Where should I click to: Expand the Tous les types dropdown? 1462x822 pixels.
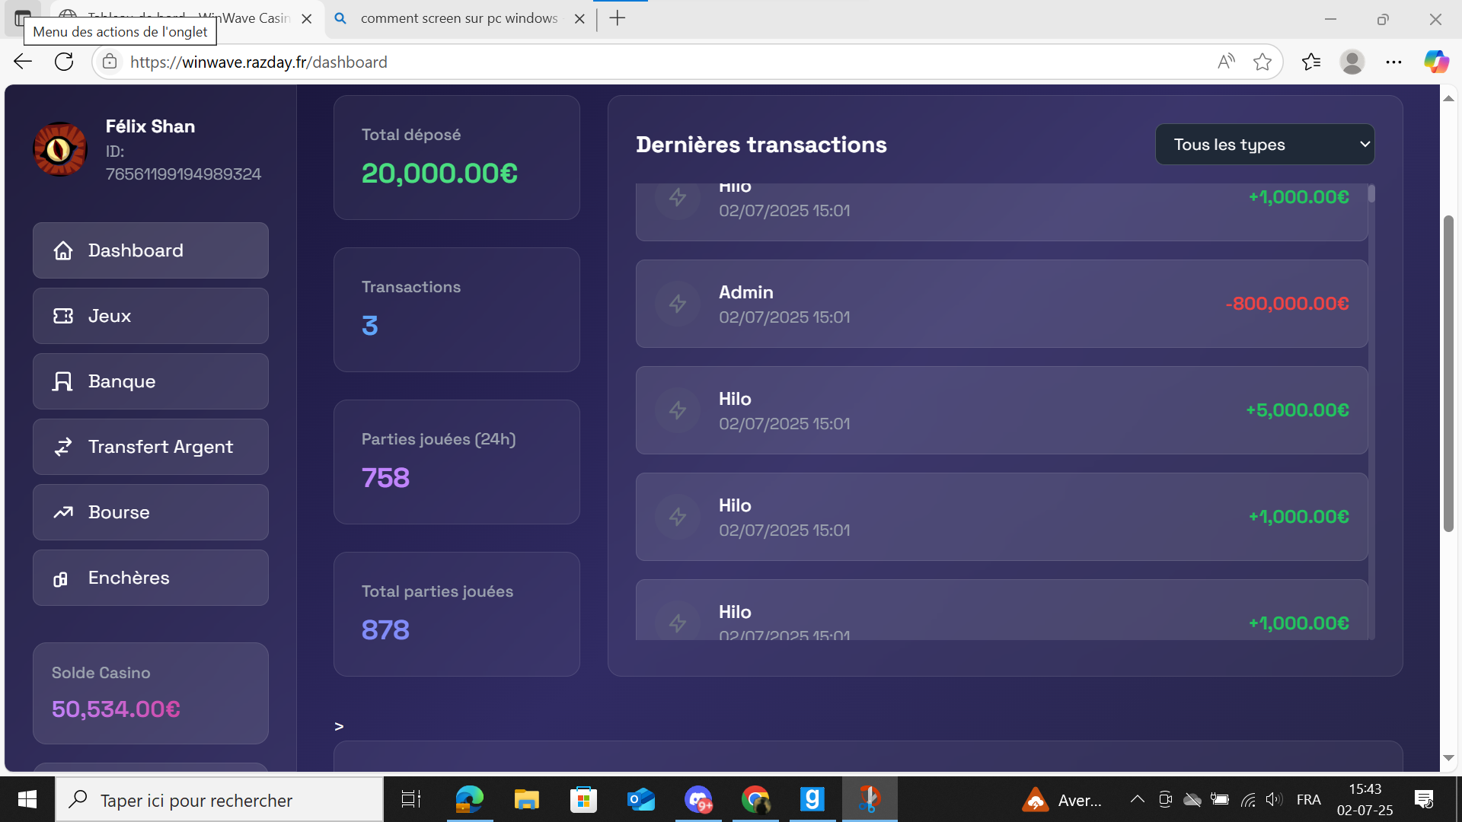pos(1265,145)
